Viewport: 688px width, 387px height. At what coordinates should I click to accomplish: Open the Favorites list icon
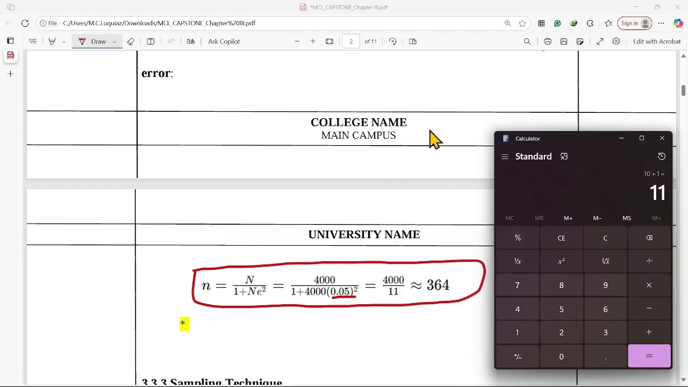(x=608, y=23)
